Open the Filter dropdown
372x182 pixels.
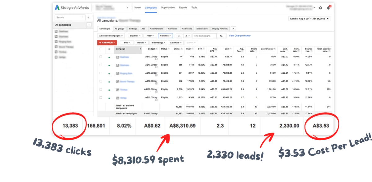(150, 36)
